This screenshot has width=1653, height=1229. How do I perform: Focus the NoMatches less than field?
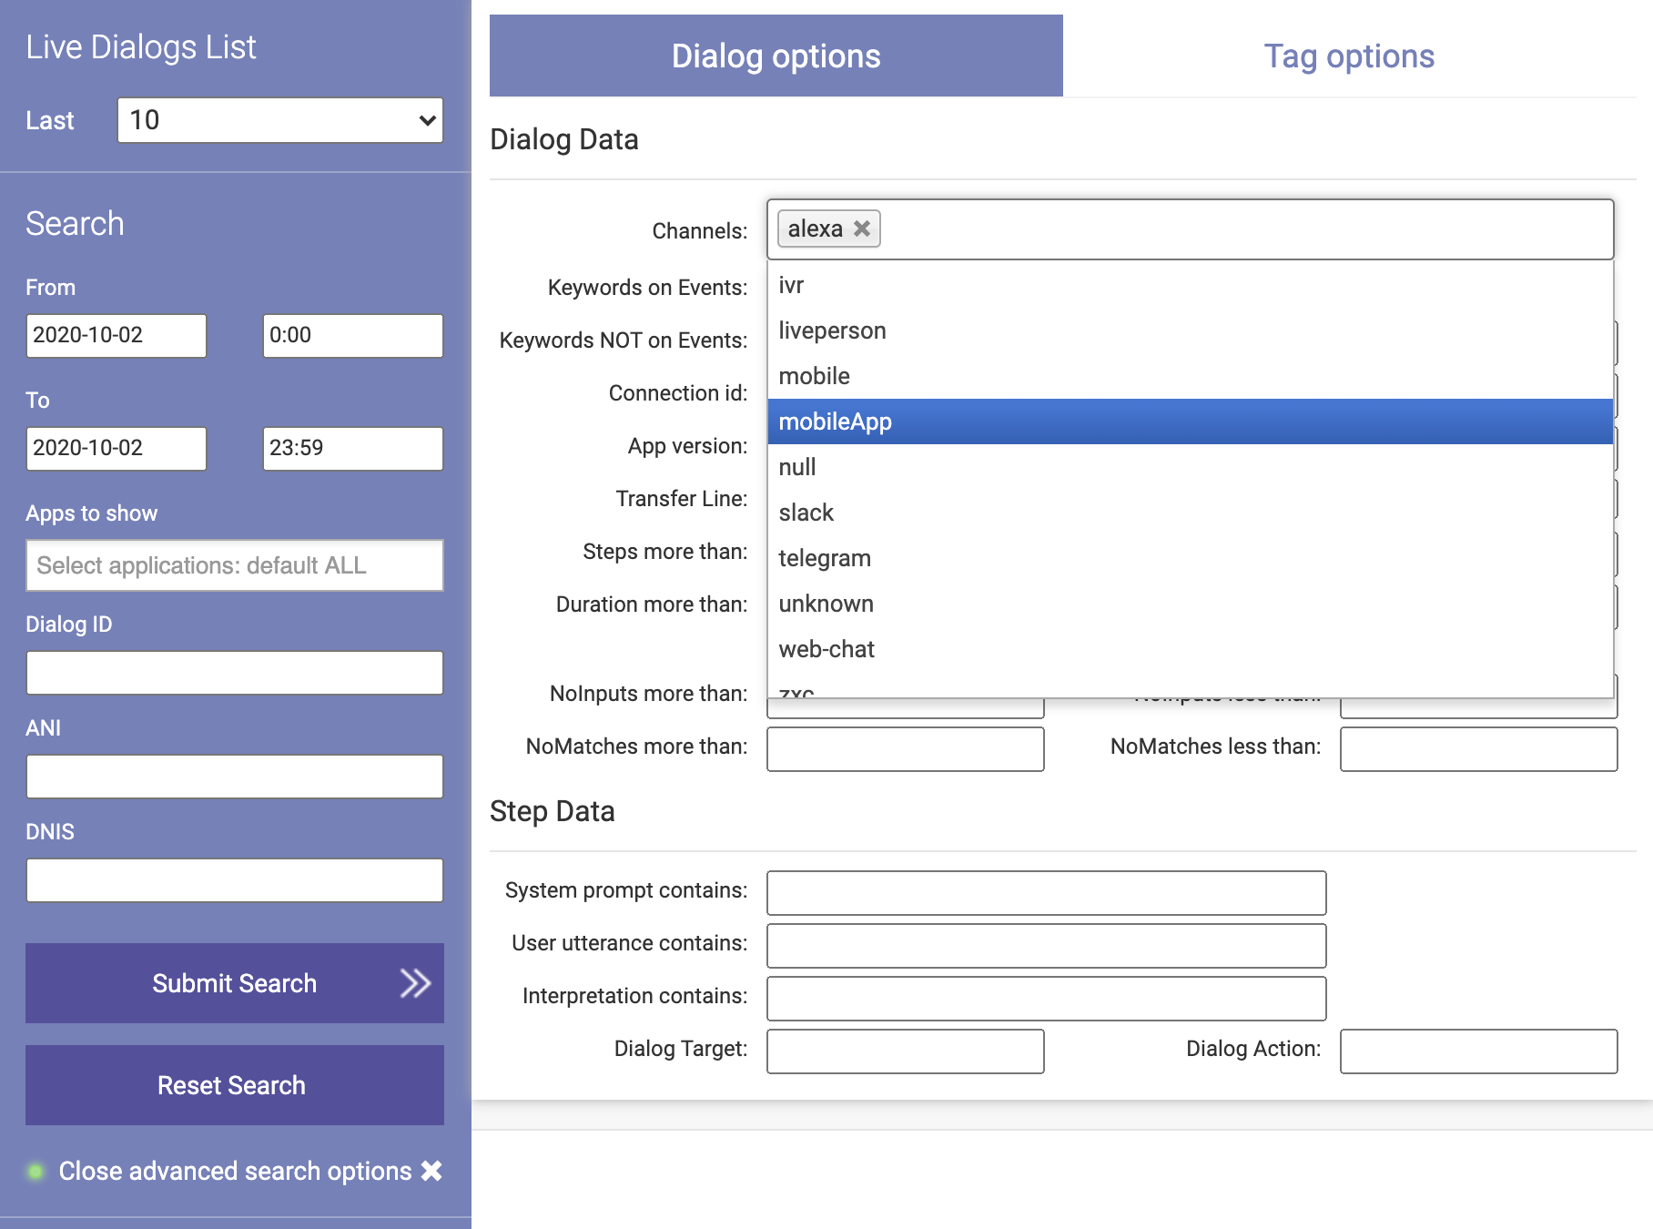tap(1477, 749)
